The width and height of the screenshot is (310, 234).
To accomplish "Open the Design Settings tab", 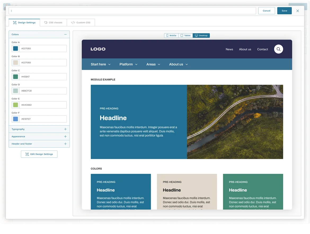I will [x=24, y=23].
